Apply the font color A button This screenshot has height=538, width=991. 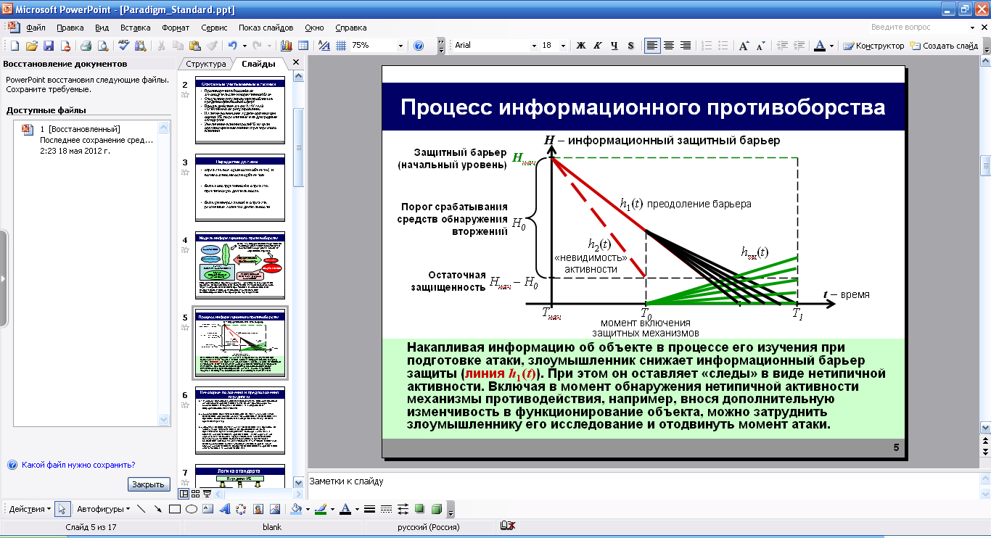[820, 46]
